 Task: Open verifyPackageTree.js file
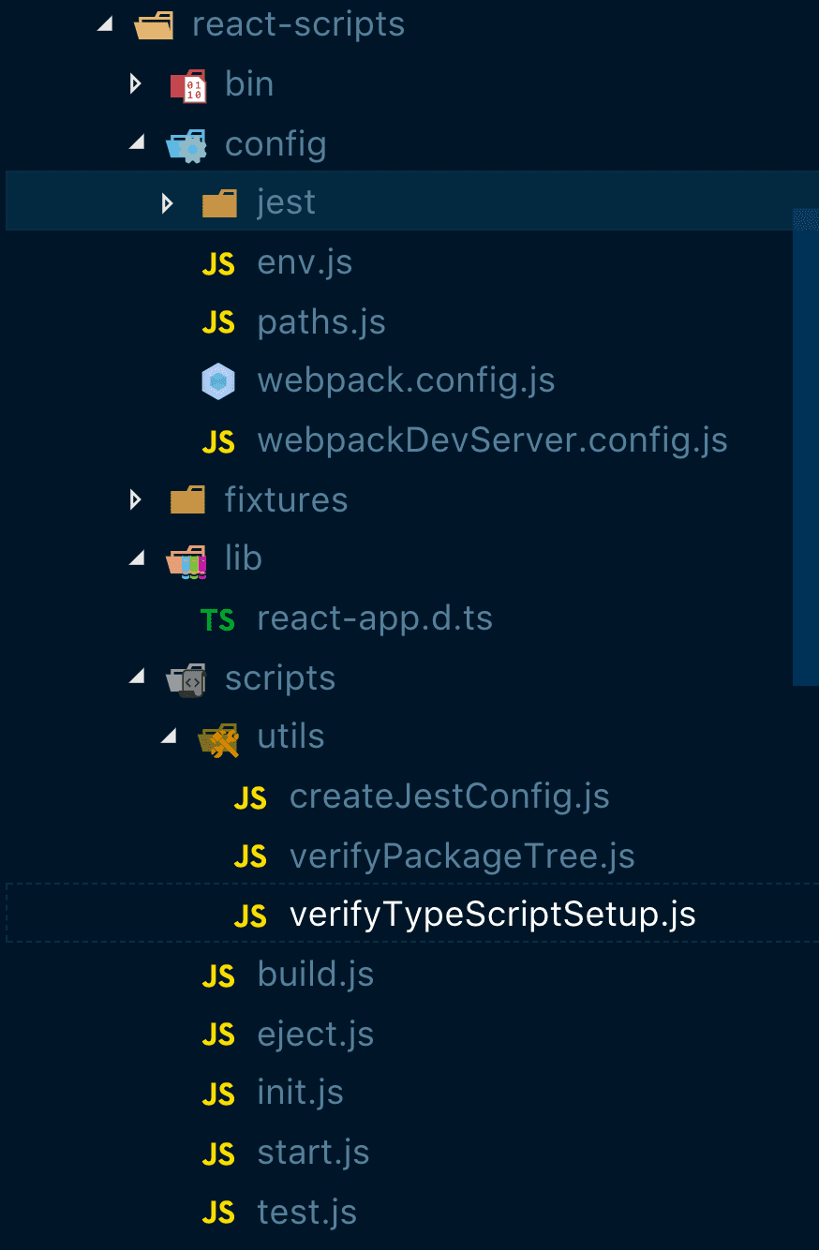pos(462,856)
